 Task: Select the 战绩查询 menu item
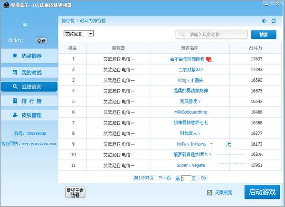(29, 87)
